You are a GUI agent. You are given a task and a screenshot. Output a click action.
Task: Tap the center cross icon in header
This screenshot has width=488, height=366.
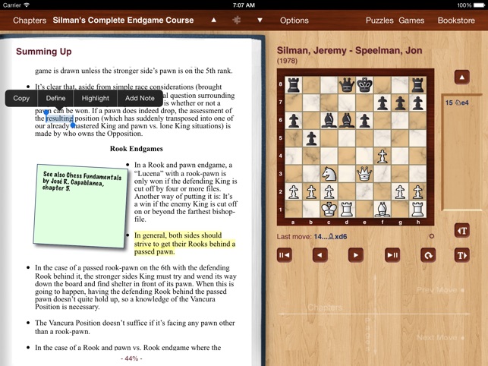click(237, 21)
